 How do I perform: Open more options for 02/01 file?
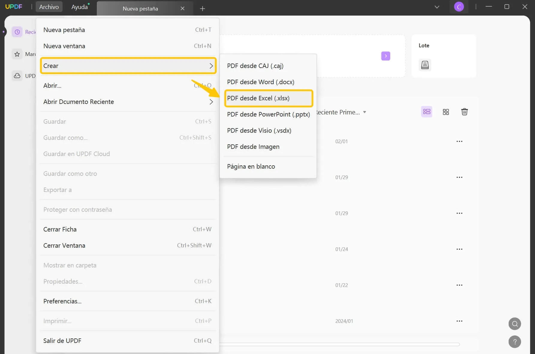pyautogui.click(x=459, y=141)
